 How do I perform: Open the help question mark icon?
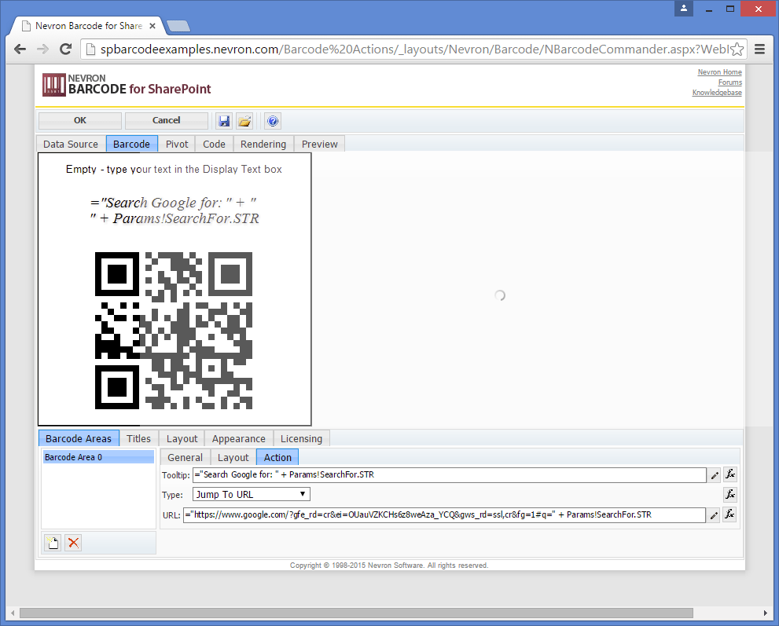(273, 121)
